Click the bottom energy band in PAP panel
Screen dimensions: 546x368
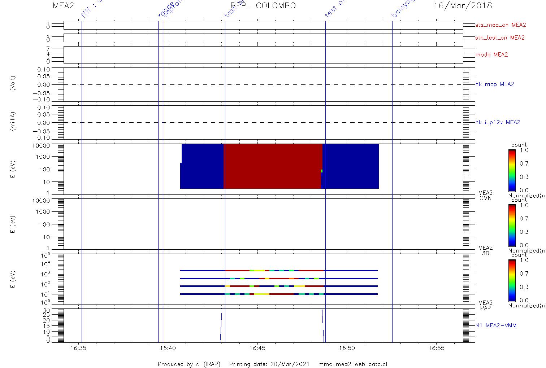click(279, 294)
